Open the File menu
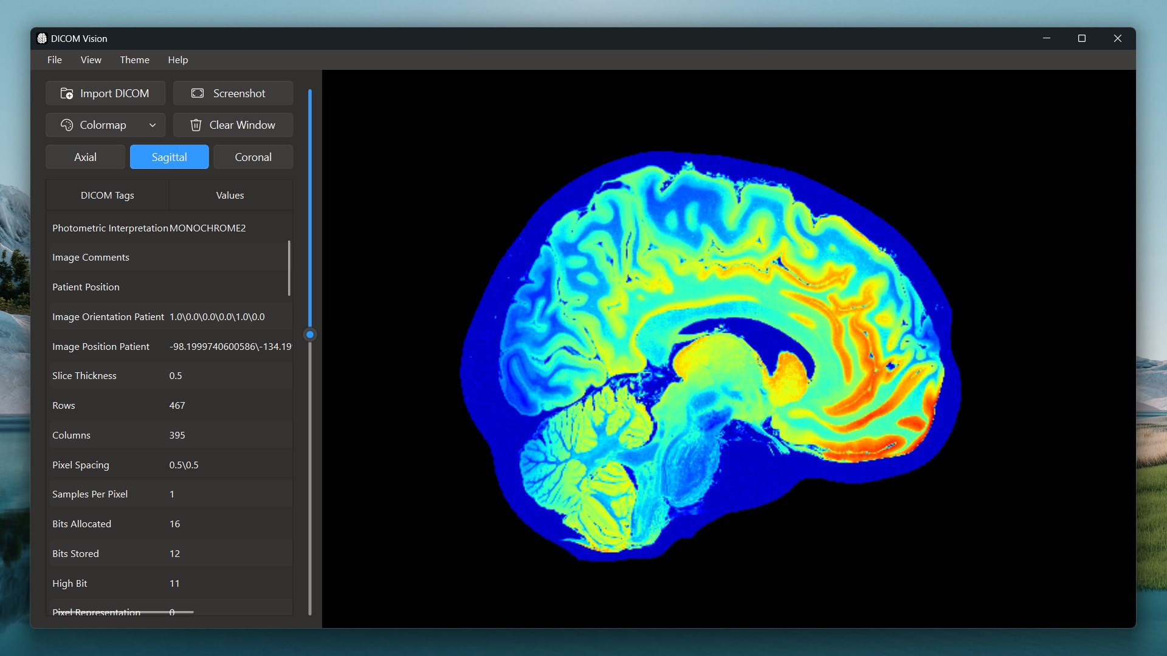The image size is (1167, 656). (x=55, y=60)
